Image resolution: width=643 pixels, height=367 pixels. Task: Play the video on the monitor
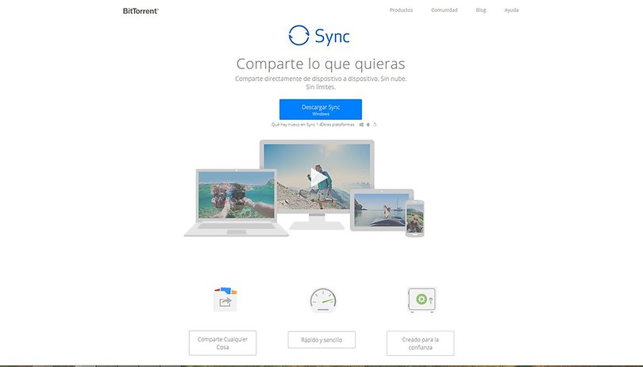[318, 177]
